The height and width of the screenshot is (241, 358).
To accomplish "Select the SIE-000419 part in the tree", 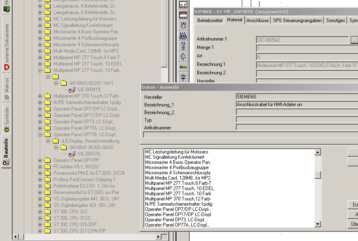I will coord(89,90).
